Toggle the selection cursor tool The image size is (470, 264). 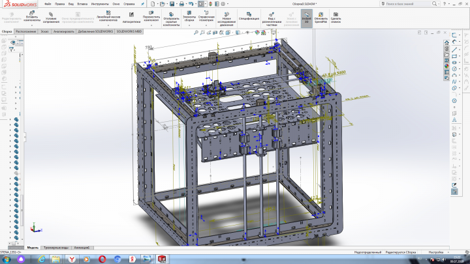point(200,4)
